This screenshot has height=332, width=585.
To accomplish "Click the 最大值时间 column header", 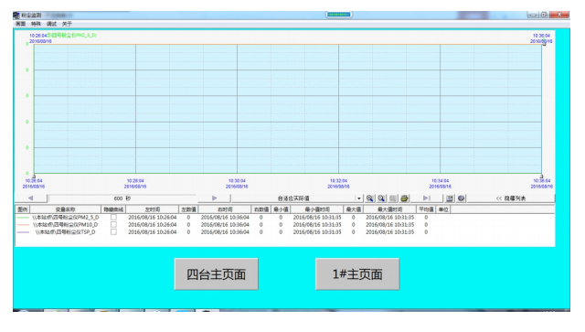I will (x=389, y=209).
